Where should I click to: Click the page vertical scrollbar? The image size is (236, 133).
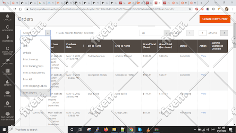click(x=235, y=35)
